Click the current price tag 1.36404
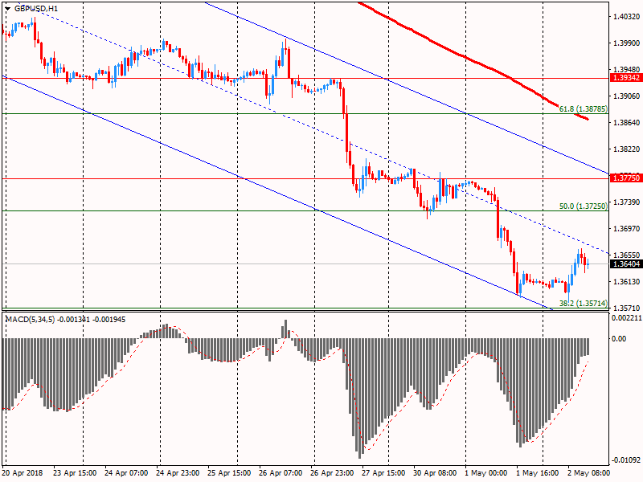 click(x=625, y=263)
